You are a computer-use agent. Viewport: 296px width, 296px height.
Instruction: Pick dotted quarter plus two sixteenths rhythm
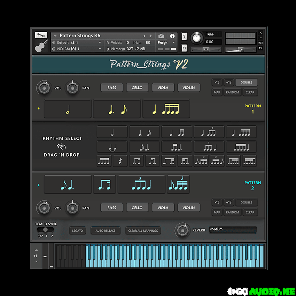(x=177, y=132)
